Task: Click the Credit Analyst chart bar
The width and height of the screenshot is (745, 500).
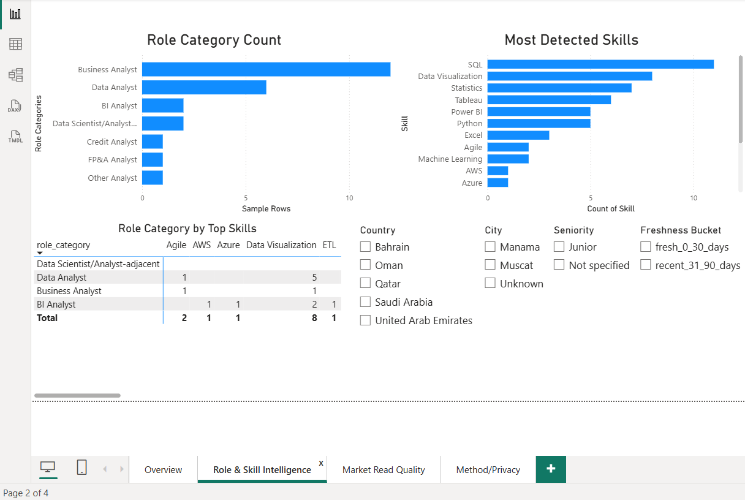Action: [153, 142]
